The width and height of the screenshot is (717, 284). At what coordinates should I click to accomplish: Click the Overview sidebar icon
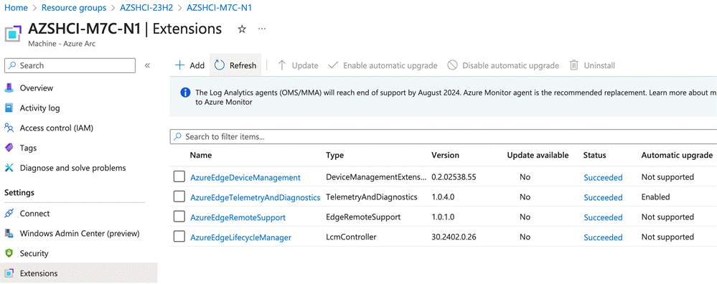coord(9,88)
